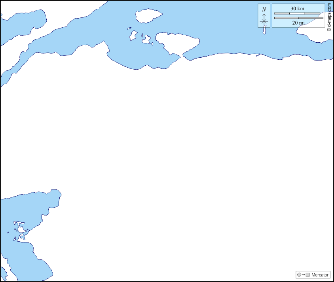Click the circle-to-square projection icon
334x282 pixels.
pyautogui.click(x=303, y=275)
